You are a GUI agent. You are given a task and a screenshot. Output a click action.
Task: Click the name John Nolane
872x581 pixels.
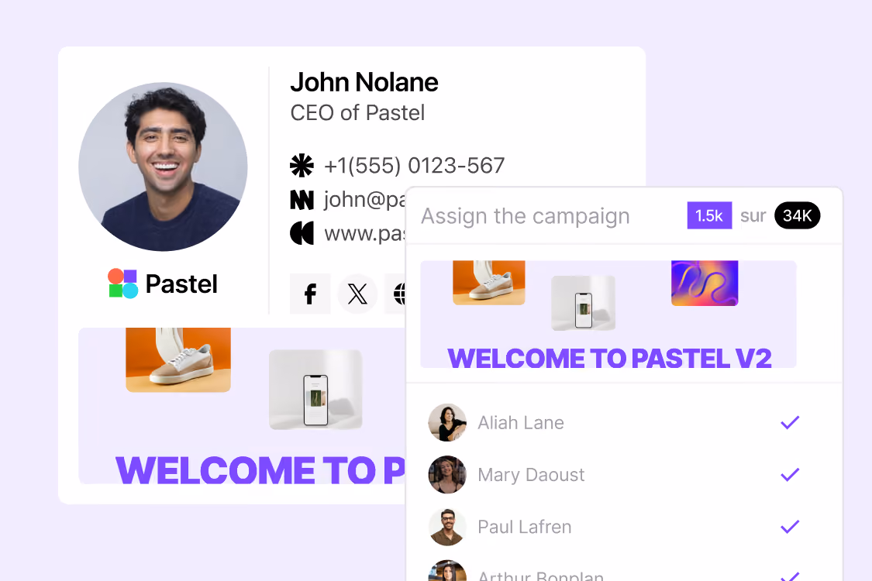pyautogui.click(x=364, y=82)
